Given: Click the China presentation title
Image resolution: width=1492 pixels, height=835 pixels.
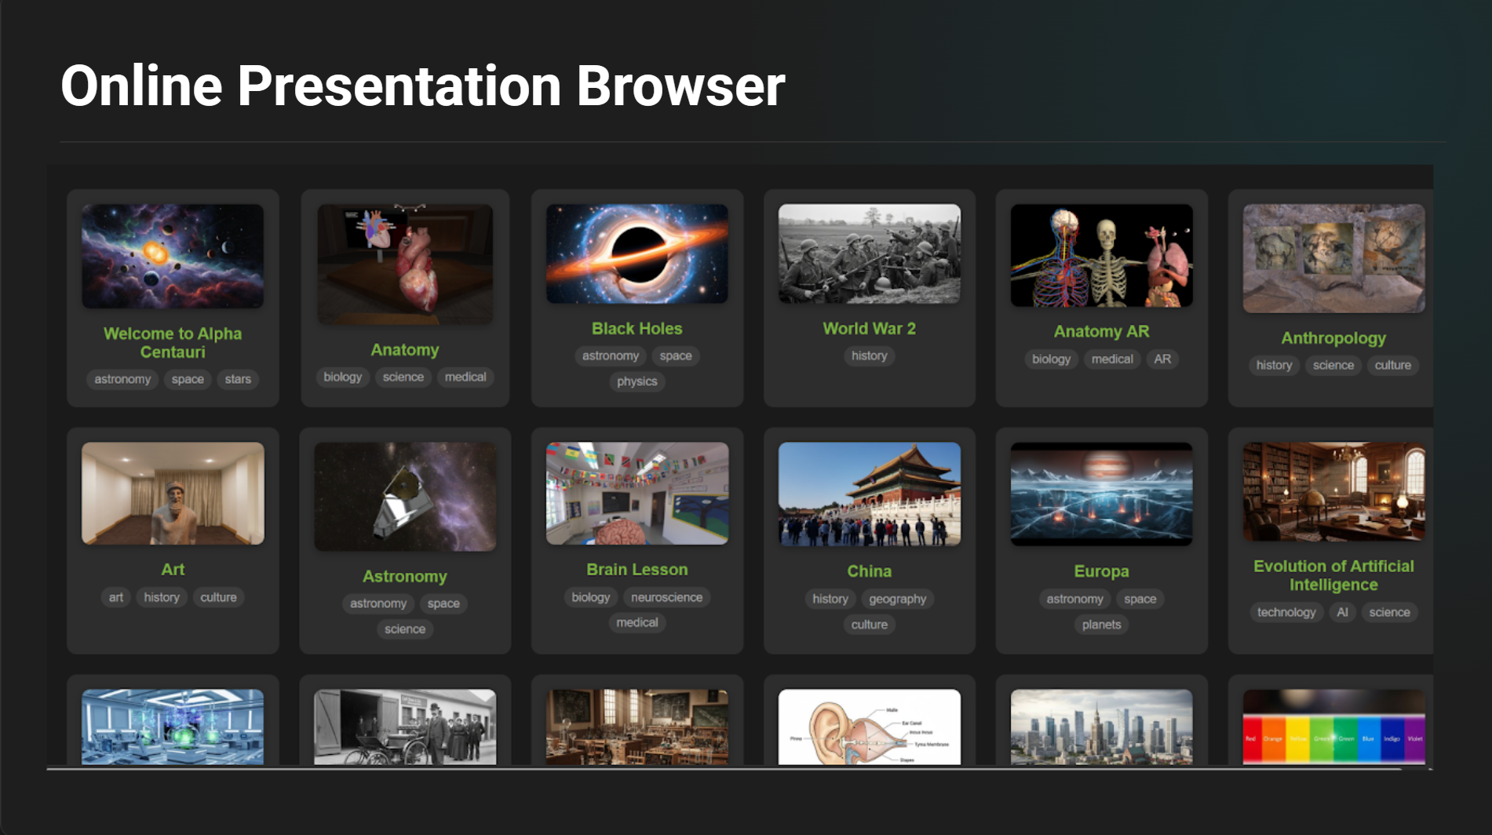Looking at the screenshot, I should 870,571.
